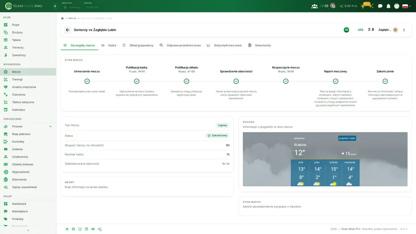Click the green home team badge
Image resolution: width=416 pixels, height=234 pixels.
[x=346, y=30]
